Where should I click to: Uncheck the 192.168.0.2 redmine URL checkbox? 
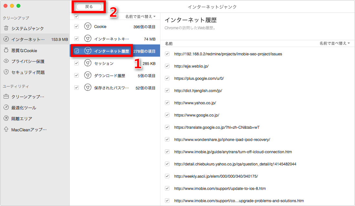pos(167,54)
